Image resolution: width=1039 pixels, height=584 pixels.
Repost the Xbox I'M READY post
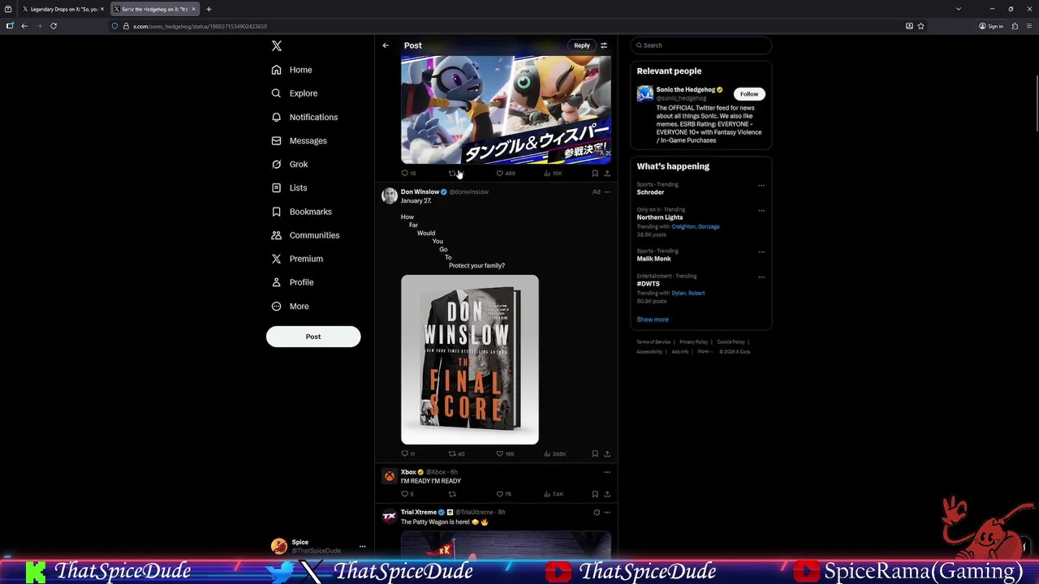452,494
